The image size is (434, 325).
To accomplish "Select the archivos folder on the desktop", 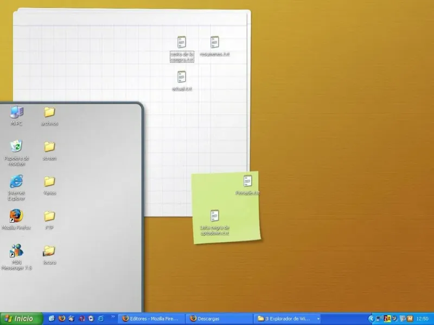I will coord(49,116).
